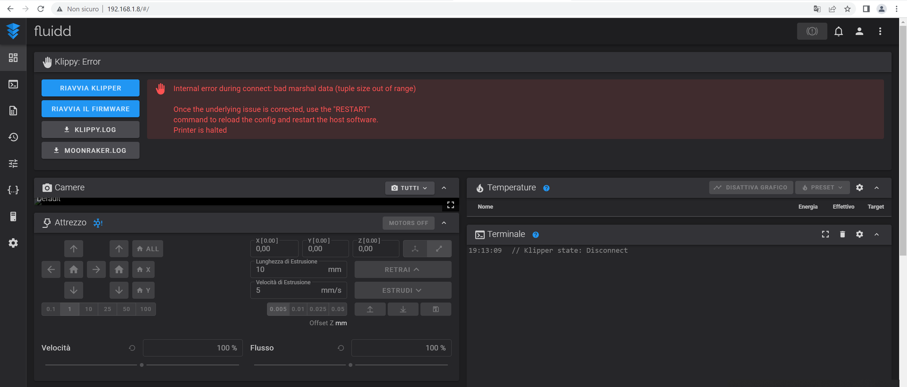Select 10 mm move distance
This screenshot has height=387, width=907.
pyautogui.click(x=88, y=309)
